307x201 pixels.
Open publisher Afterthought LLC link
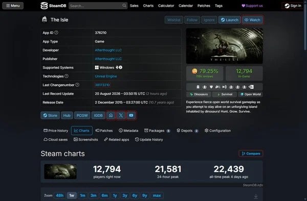coord(108,59)
